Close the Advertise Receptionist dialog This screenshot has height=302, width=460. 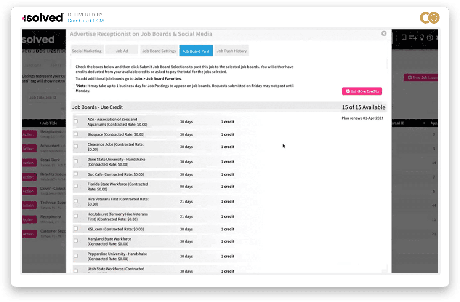point(384,33)
